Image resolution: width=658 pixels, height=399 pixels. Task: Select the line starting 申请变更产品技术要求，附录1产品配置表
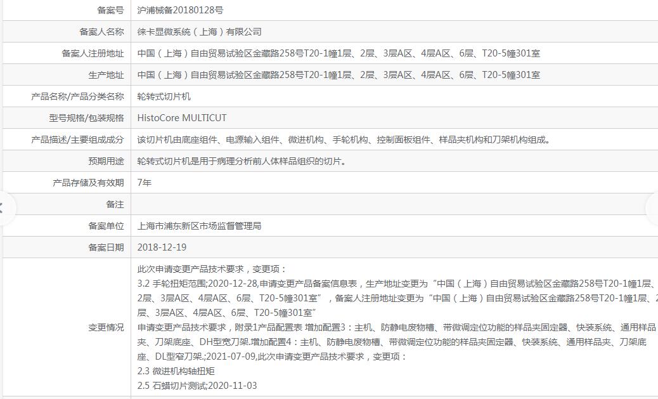[x=397, y=327]
